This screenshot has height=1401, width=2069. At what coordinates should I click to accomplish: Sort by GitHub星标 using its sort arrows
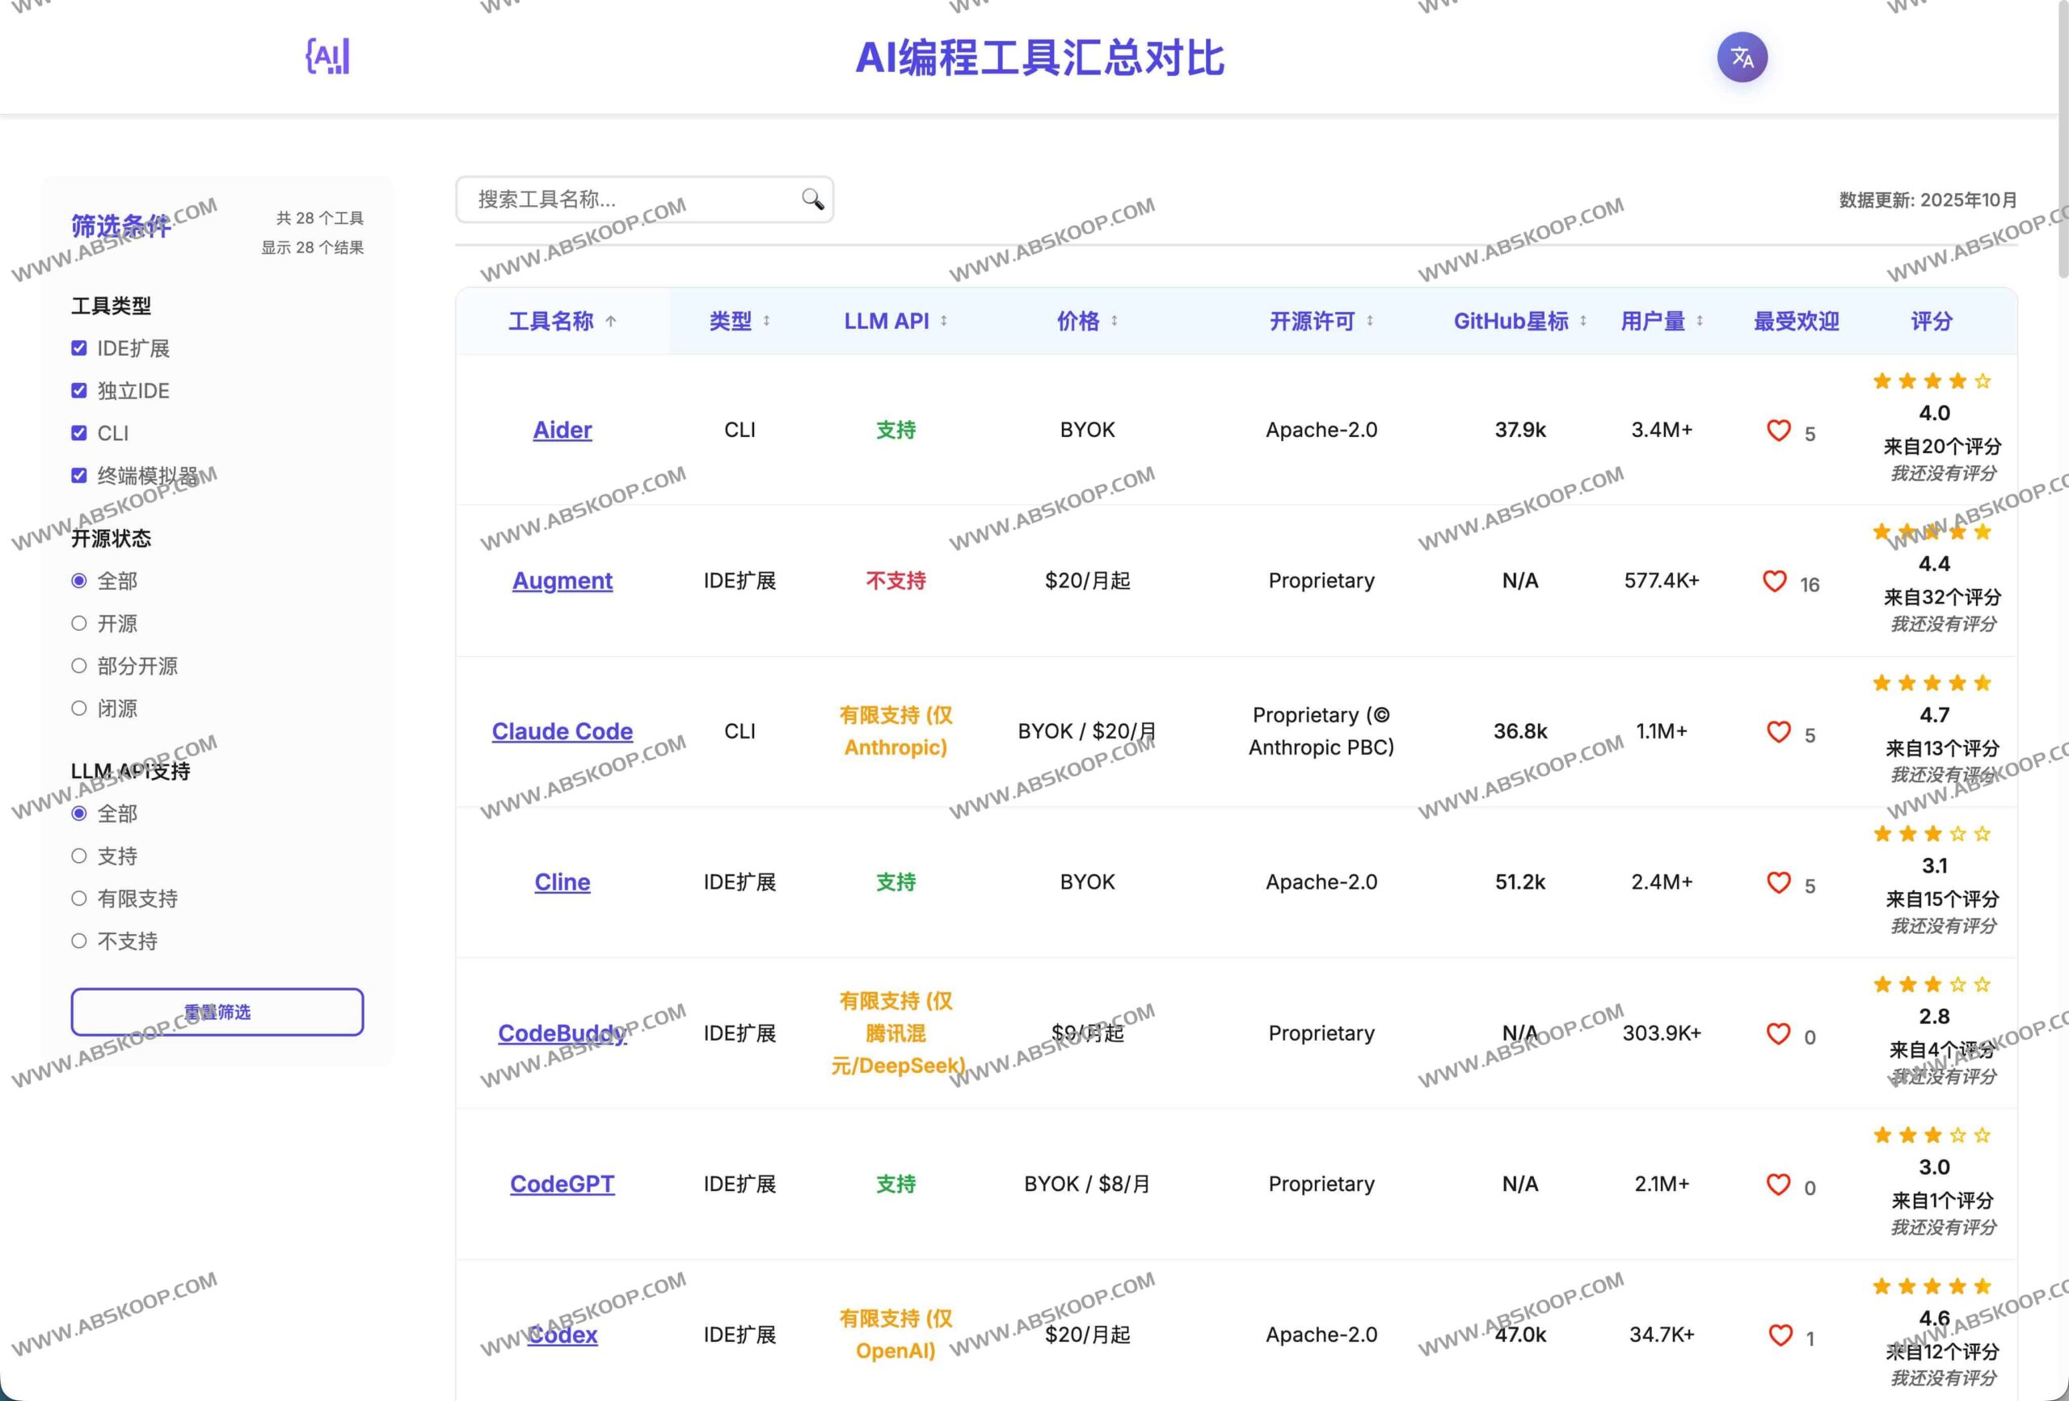pos(1584,322)
